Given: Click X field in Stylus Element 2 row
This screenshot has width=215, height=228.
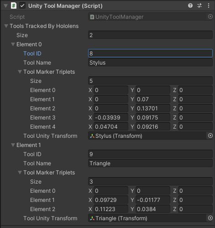Looking at the screenshot, I should pos(111,109).
